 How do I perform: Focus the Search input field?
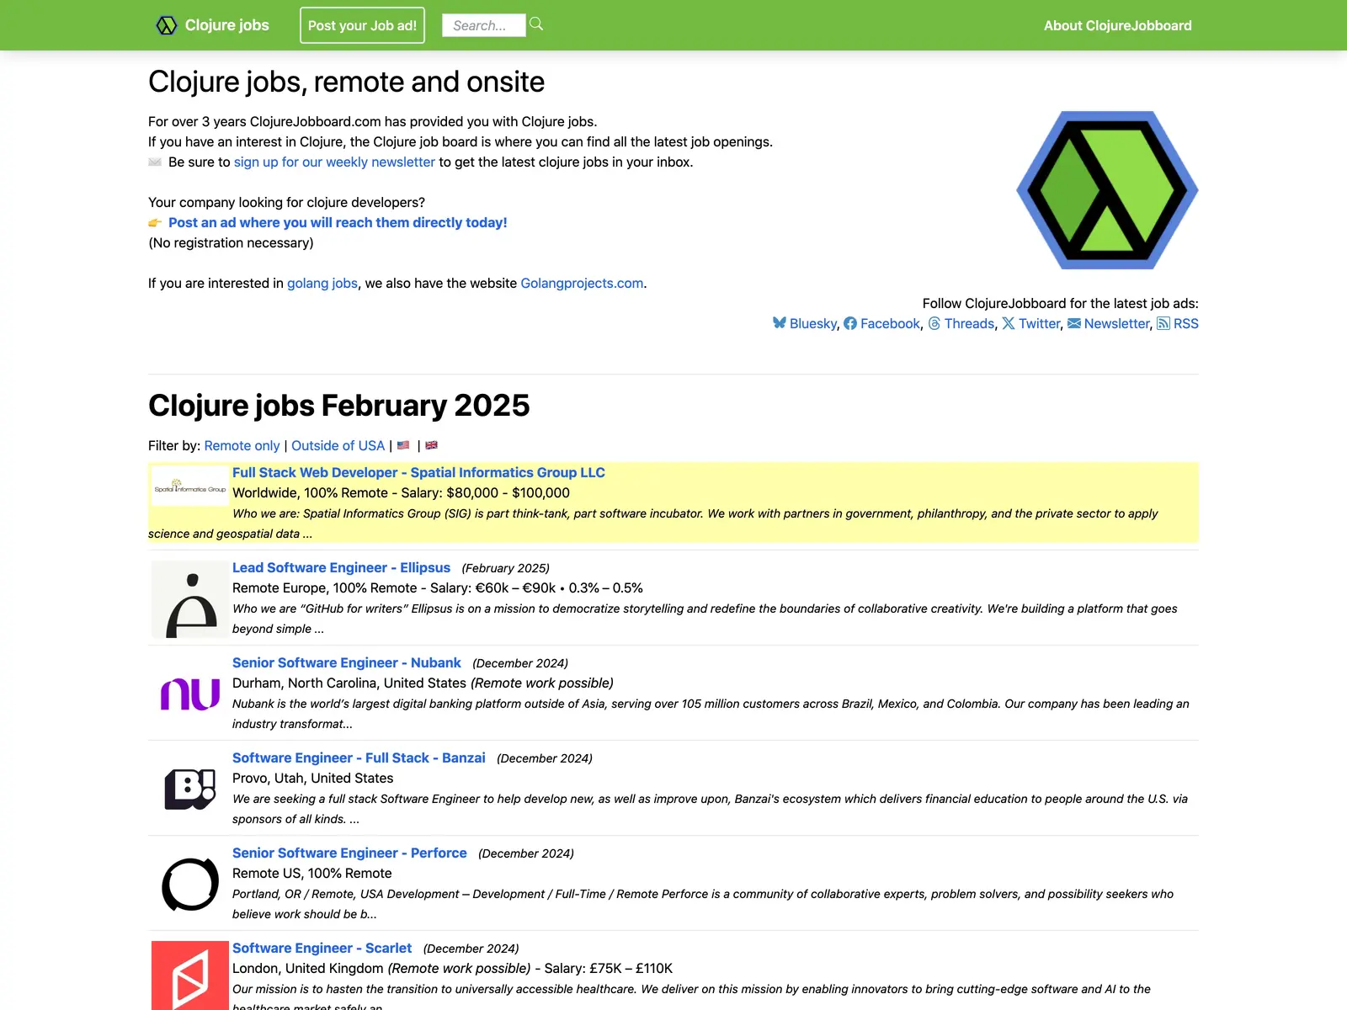tap(484, 25)
